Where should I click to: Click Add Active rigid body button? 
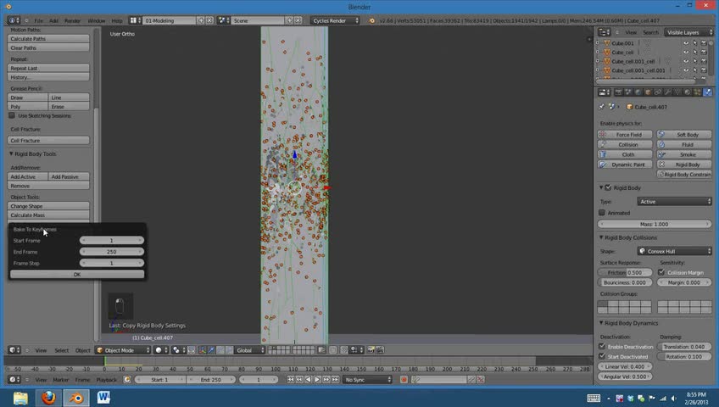click(x=27, y=176)
